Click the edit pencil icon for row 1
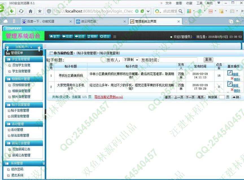Image resolution: width=244 pixels, height=180 pixels. [230, 73]
